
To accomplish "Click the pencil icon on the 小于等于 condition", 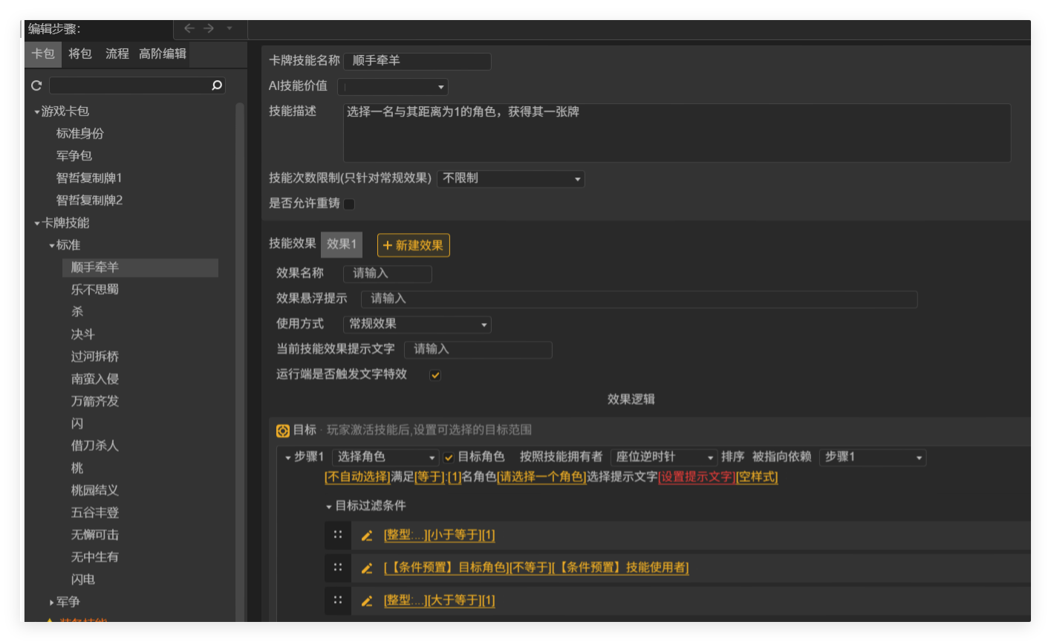I will tap(367, 535).
